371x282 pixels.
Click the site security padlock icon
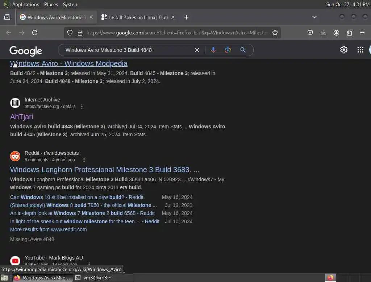point(80,33)
